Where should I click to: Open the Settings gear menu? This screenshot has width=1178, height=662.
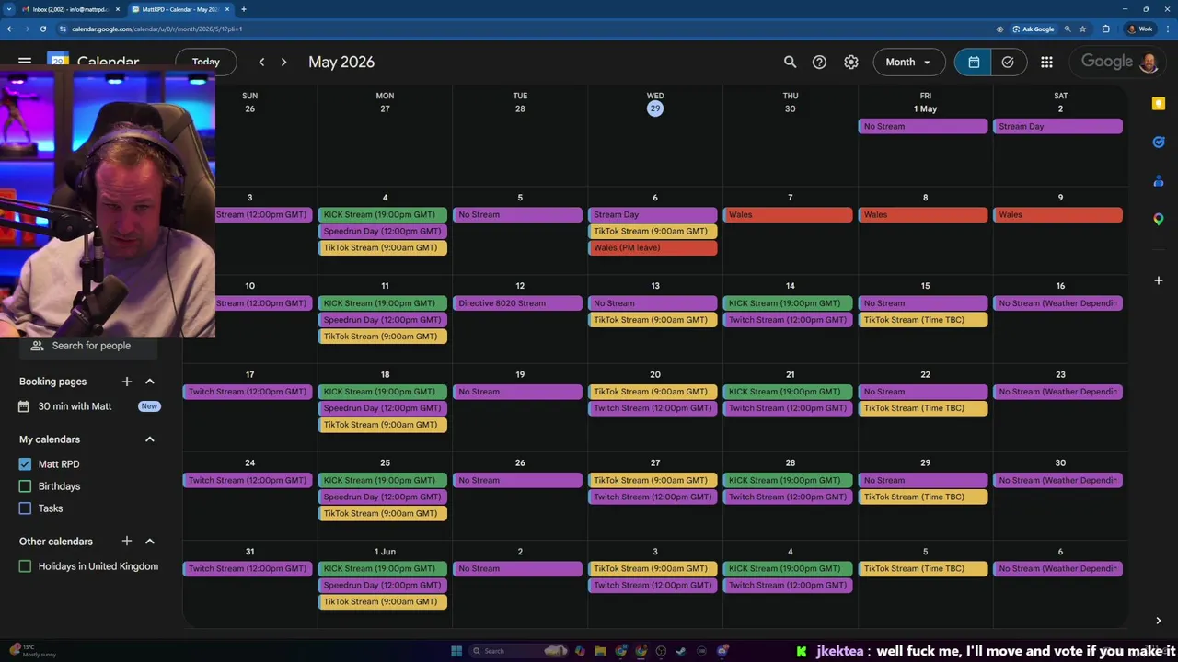pos(851,62)
